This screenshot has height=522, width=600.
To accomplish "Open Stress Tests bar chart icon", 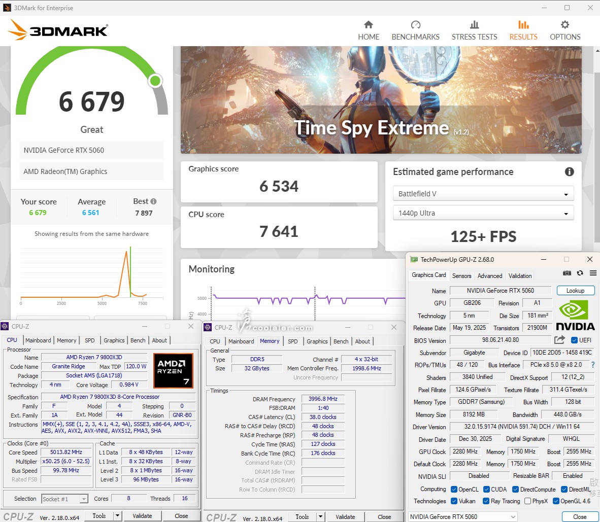I will pyautogui.click(x=474, y=25).
